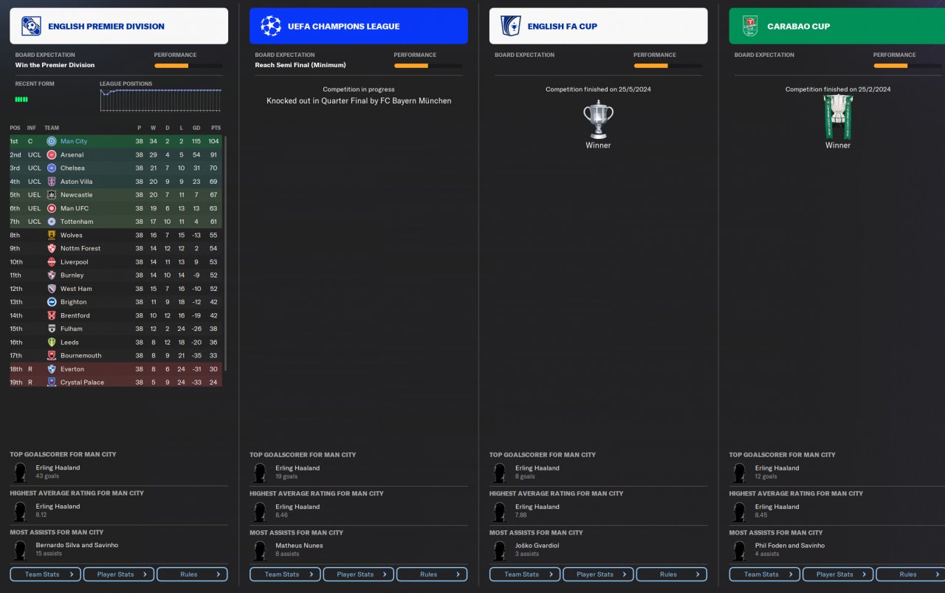Image resolution: width=945 pixels, height=593 pixels.
Task: Click the FA Cup performance bar
Action: coord(668,66)
